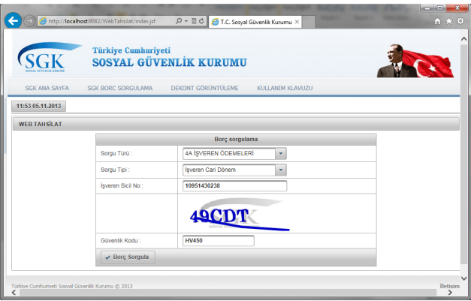The height and width of the screenshot is (301, 471).
Task: Click the horizontal scrollbar left arrow
Action: (x=14, y=293)
